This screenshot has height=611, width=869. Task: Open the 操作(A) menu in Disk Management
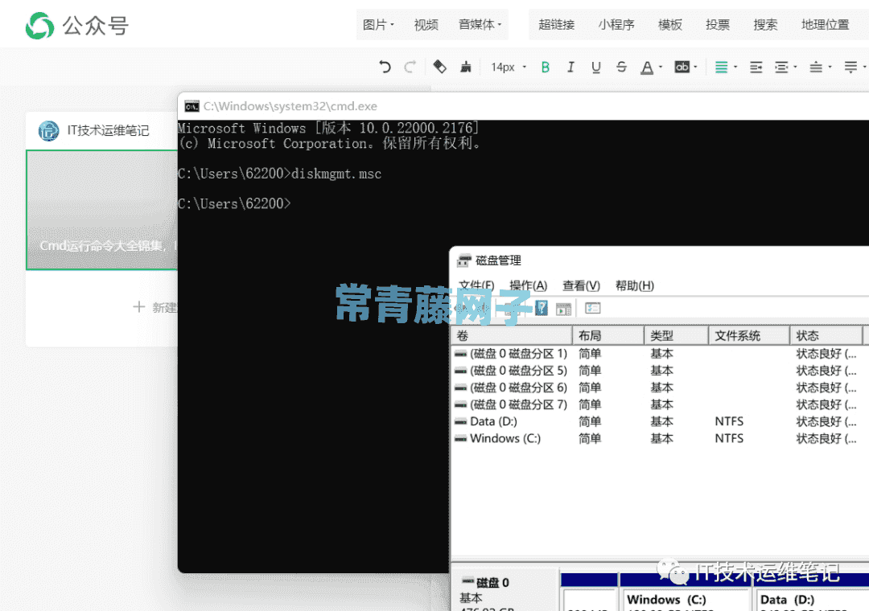point(528,285)
